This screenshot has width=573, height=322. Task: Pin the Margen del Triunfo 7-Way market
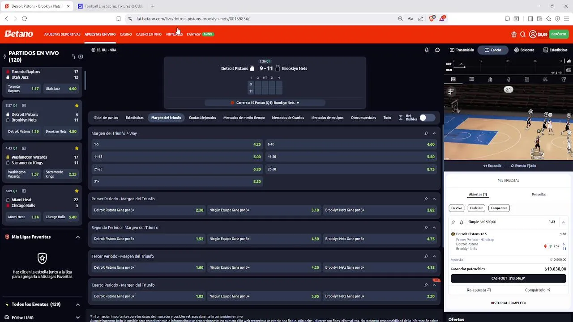426,133
